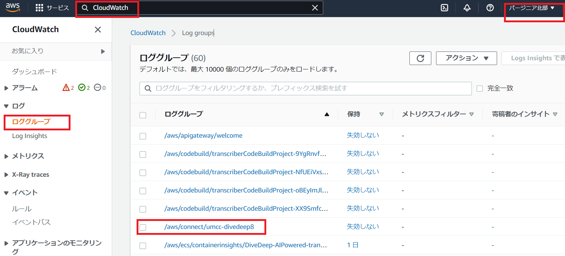Screen dimensions: 565x256
Task: Go to CloudWatch breadcrumb link
Action: [148, 33]
